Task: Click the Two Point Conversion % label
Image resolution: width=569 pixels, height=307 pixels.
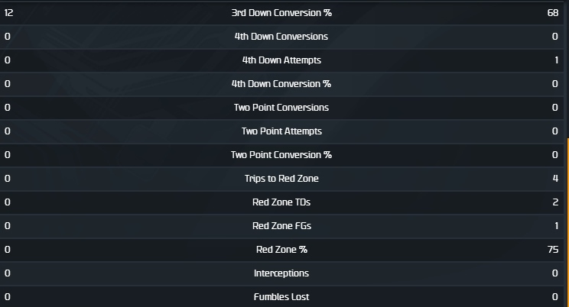Action: pyautogui.click(x=281, y=155)
